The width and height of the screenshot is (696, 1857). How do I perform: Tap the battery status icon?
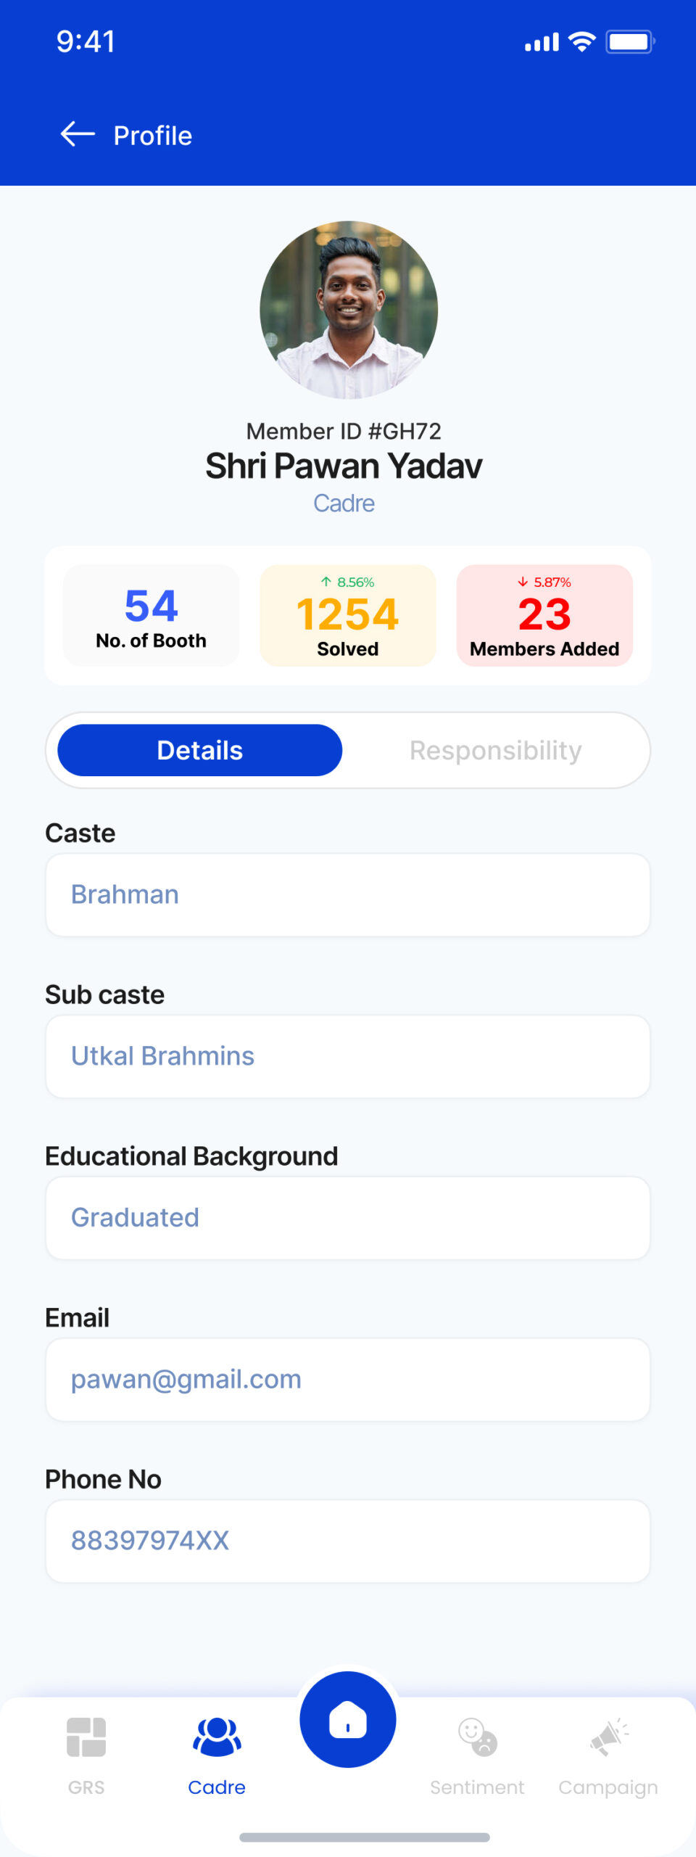(x=630, y=42)
